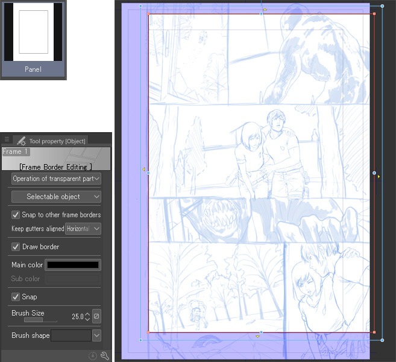Click left edge midpoint blue handle
Image resolution: width=396 pixels, height=362 pixels.
click(148, 173)
